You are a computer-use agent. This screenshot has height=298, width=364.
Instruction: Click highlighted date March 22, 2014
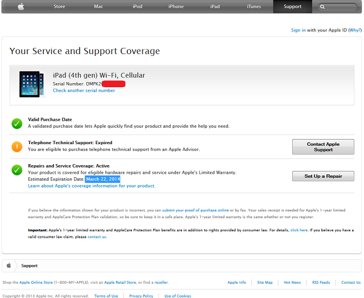103,179
